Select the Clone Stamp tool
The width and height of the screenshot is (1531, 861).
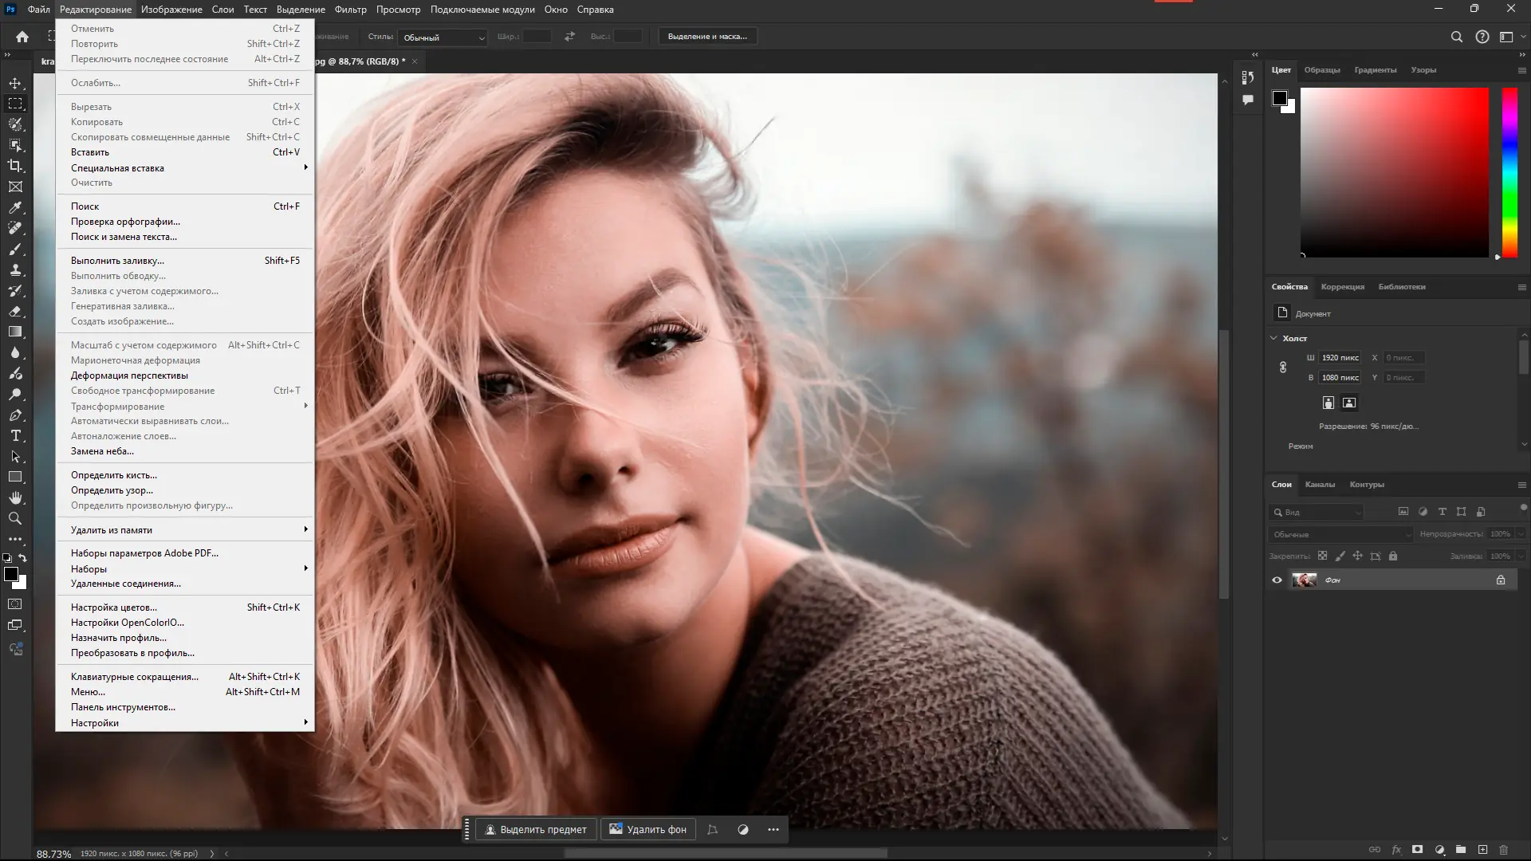pos(15,270)
